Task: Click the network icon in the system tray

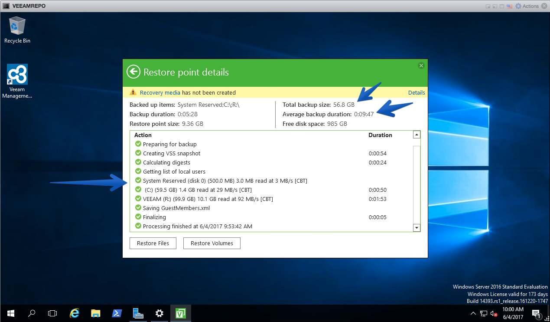Action: 483,313
